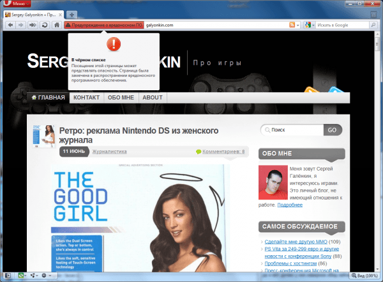
Task: Open the ГЛАВНАЯ menu item
Action: pyautogui.click(x=49, y=98)
